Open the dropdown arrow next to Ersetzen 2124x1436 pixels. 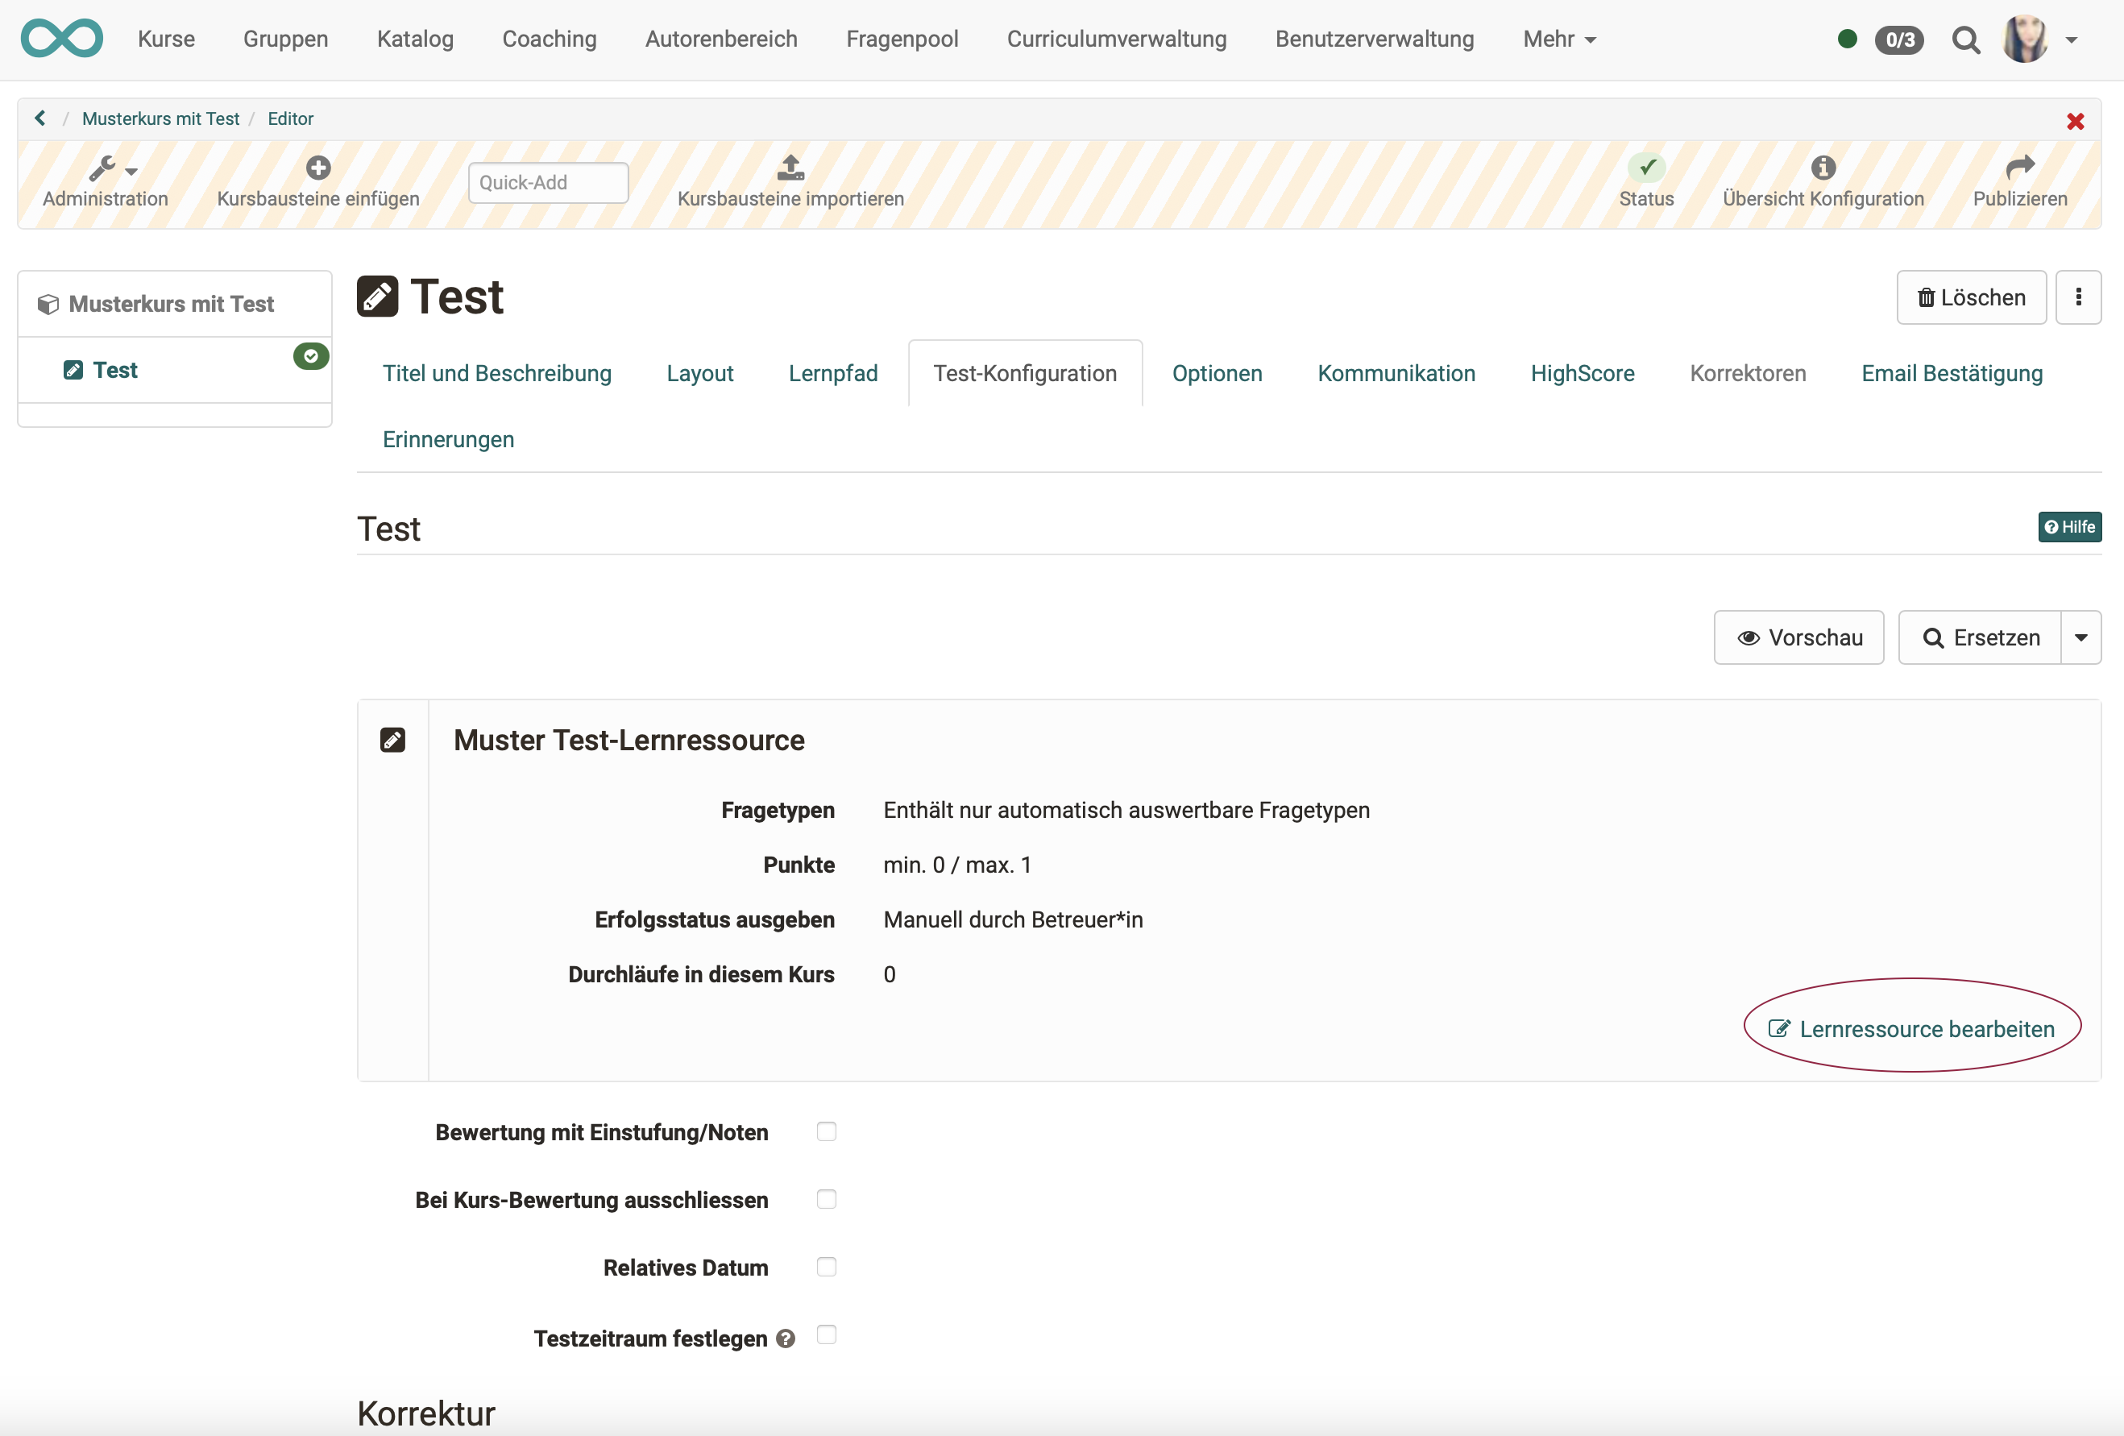(2081, 638)
